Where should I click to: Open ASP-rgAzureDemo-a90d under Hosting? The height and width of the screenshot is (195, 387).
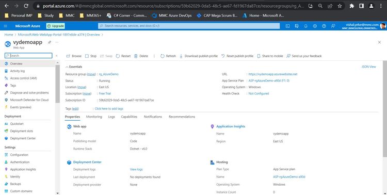(289, 177)
